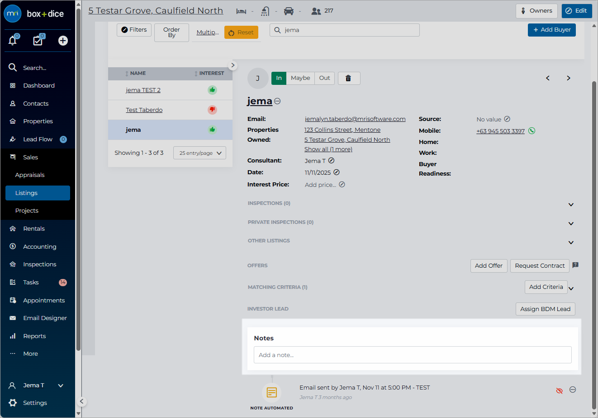Go to Lead Flow
The width and height of the screenshot is (598, 418).
point(38,139)
